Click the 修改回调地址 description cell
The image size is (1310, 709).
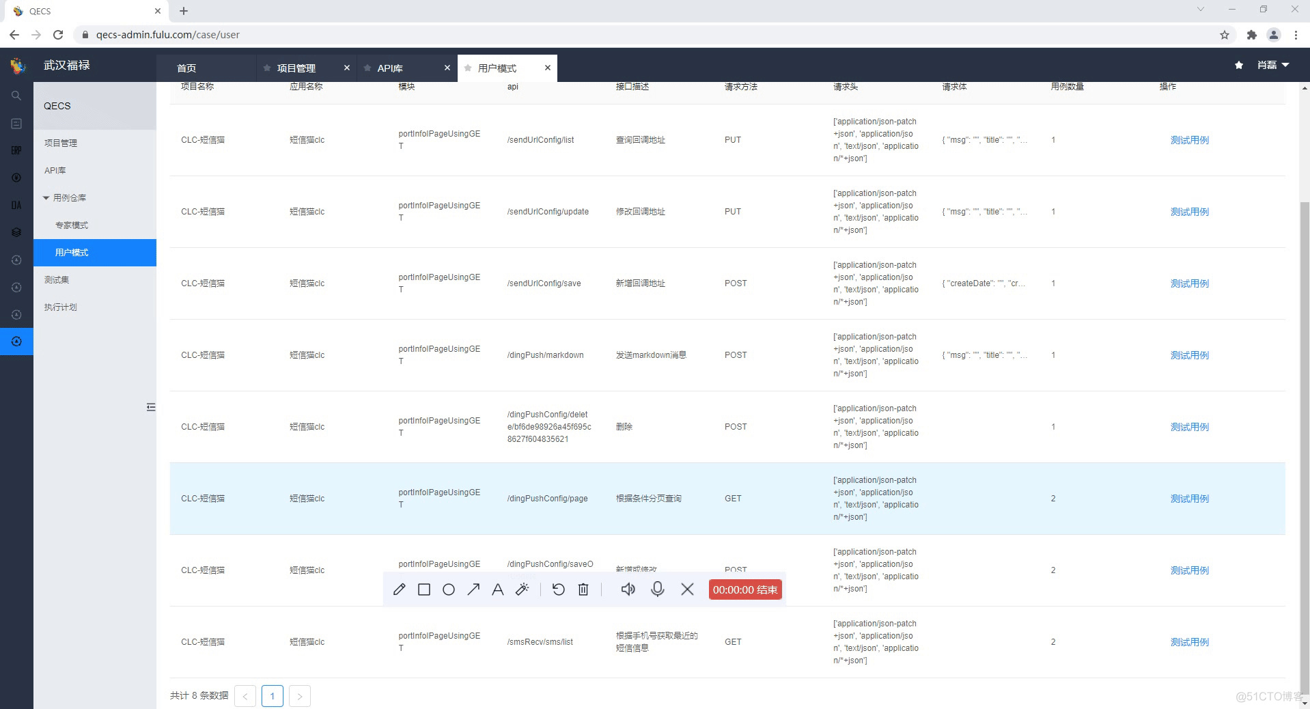641,212
